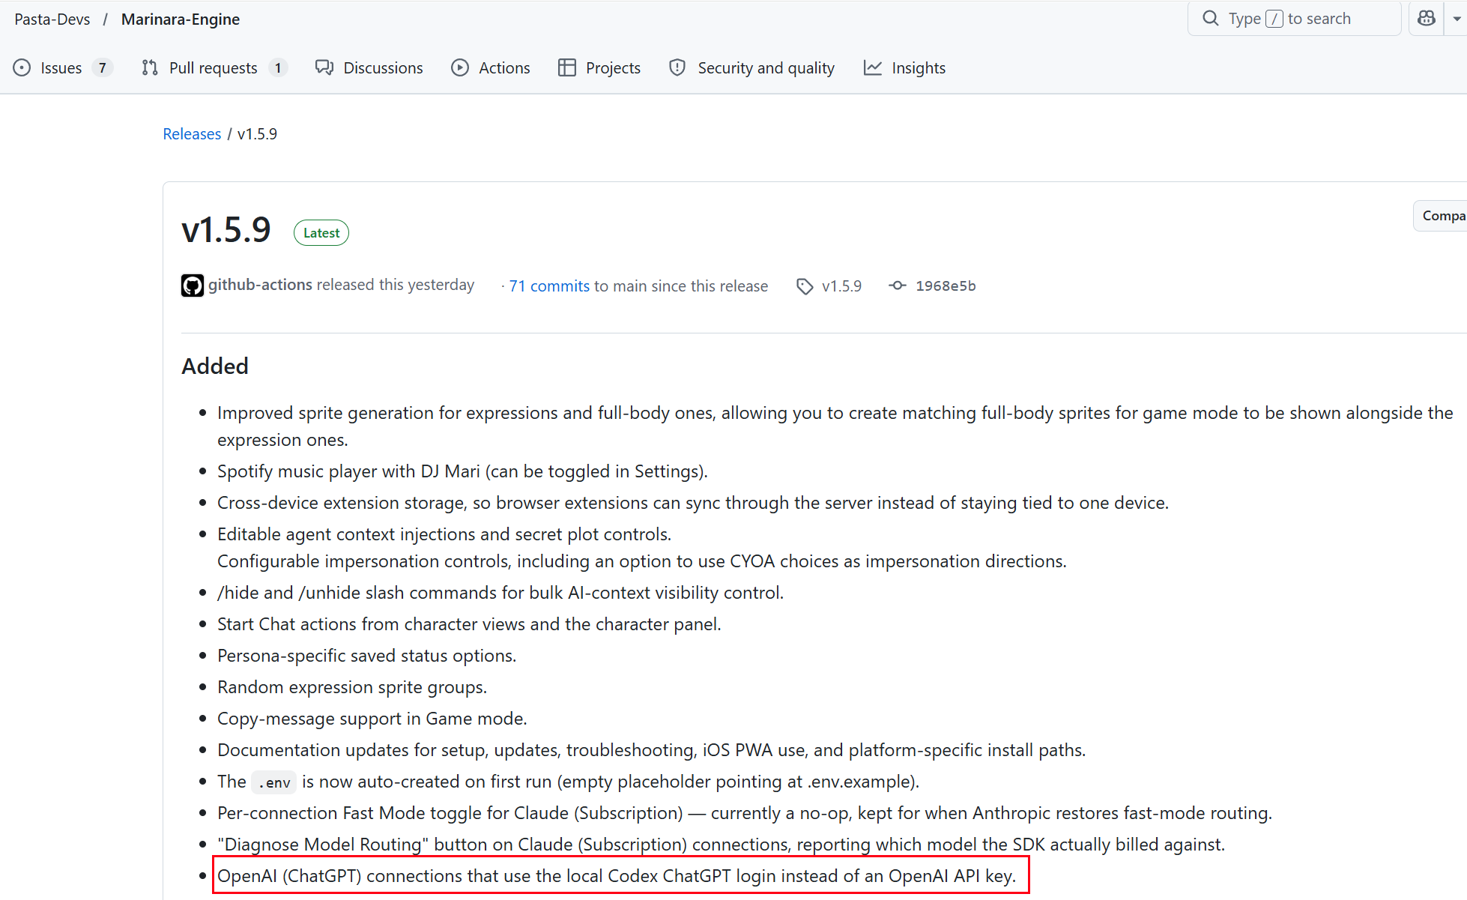Click the Releases breadcrumb link
Viewport: 1467px width, 900px height.
coord(192,134)
